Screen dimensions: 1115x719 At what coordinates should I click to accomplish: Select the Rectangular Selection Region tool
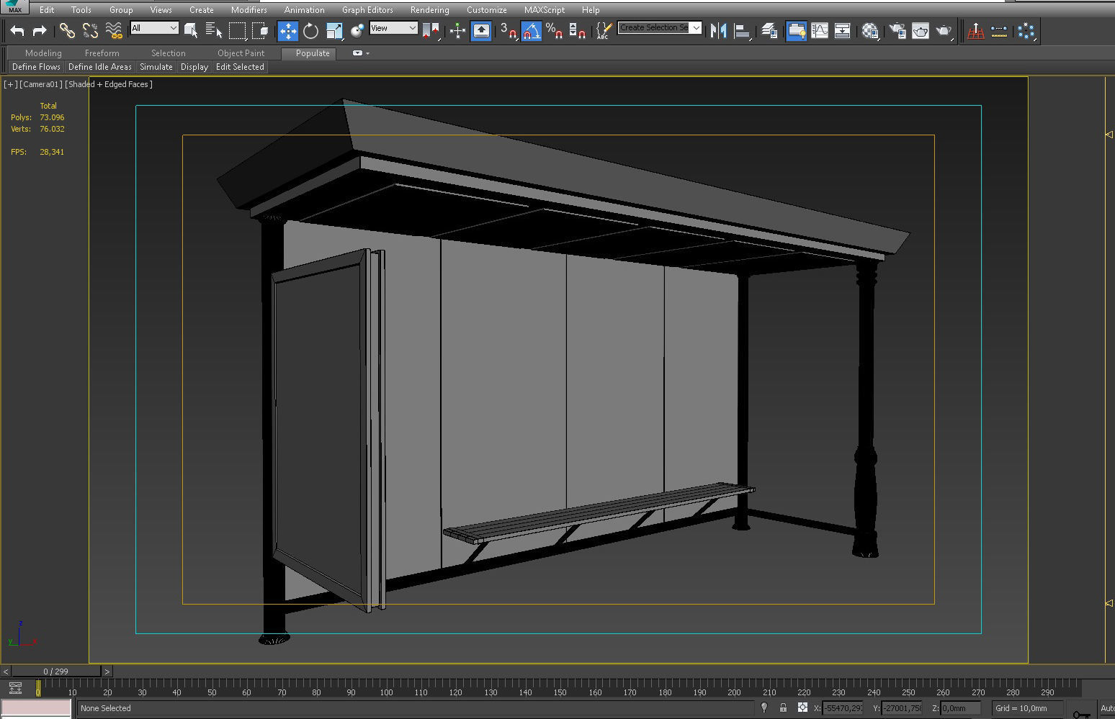pyautogui.click(x=237, y=30)
